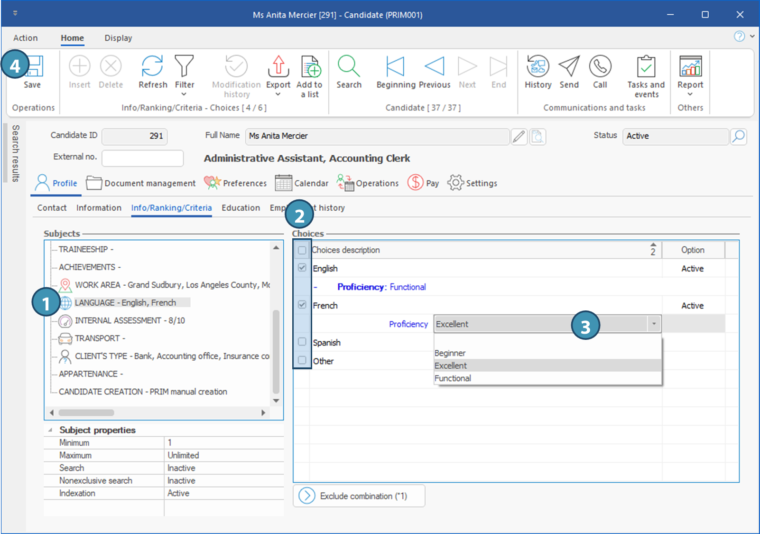Edit full name with pencil icon
The width and height of the screenshot is (760, 534).
coord(519,137)
